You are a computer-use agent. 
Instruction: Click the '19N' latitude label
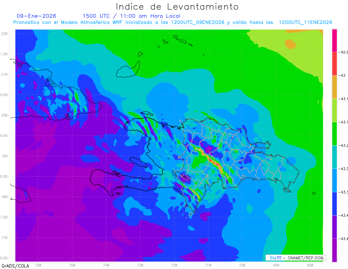point(4,156)
